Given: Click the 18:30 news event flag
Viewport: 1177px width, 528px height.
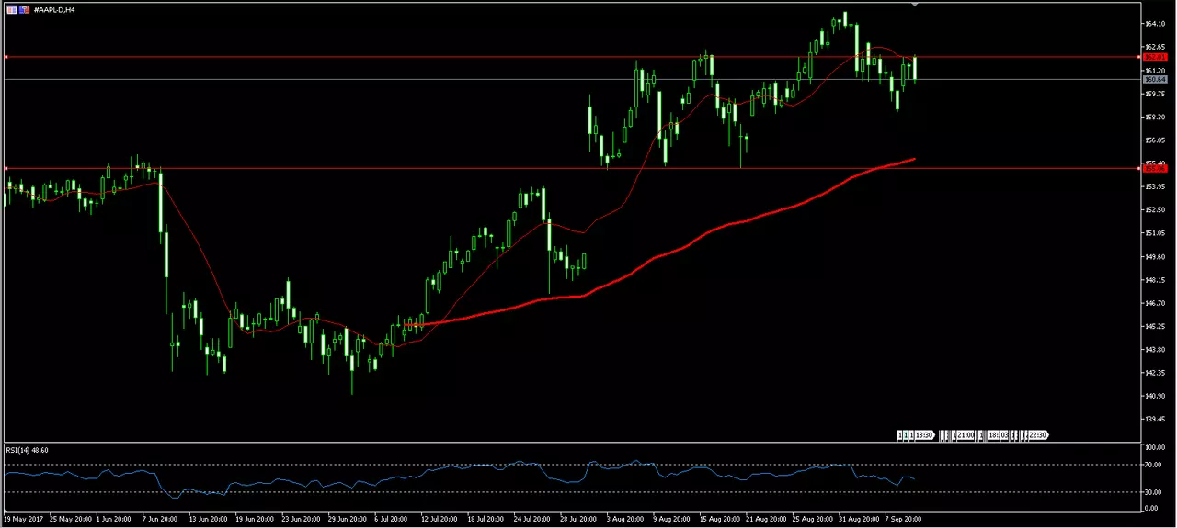Looking at the screenshot, I should [x=924, y=435].
